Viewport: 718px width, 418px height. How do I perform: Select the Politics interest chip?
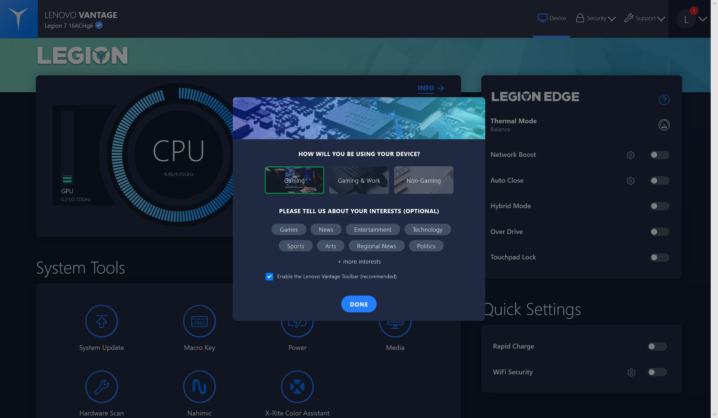pos(426,246)
